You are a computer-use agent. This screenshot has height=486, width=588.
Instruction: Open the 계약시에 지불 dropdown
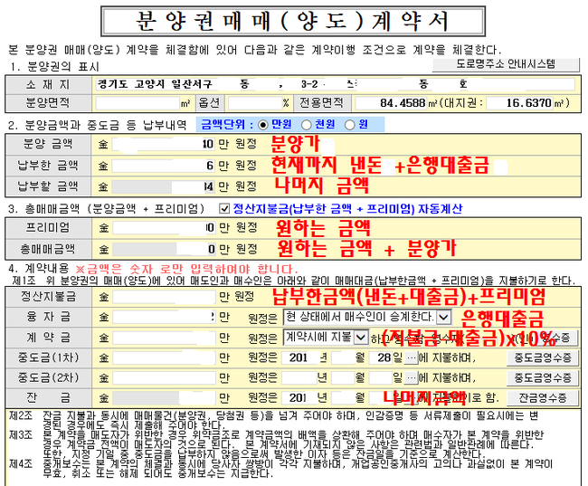coord(361,338)
